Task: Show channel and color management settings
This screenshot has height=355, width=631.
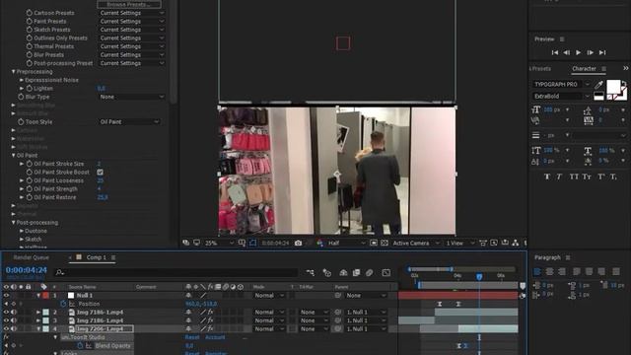Action: click(319, 244)
